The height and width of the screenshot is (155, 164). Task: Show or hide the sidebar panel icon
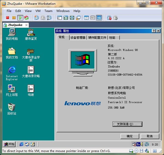pos(60,18)
